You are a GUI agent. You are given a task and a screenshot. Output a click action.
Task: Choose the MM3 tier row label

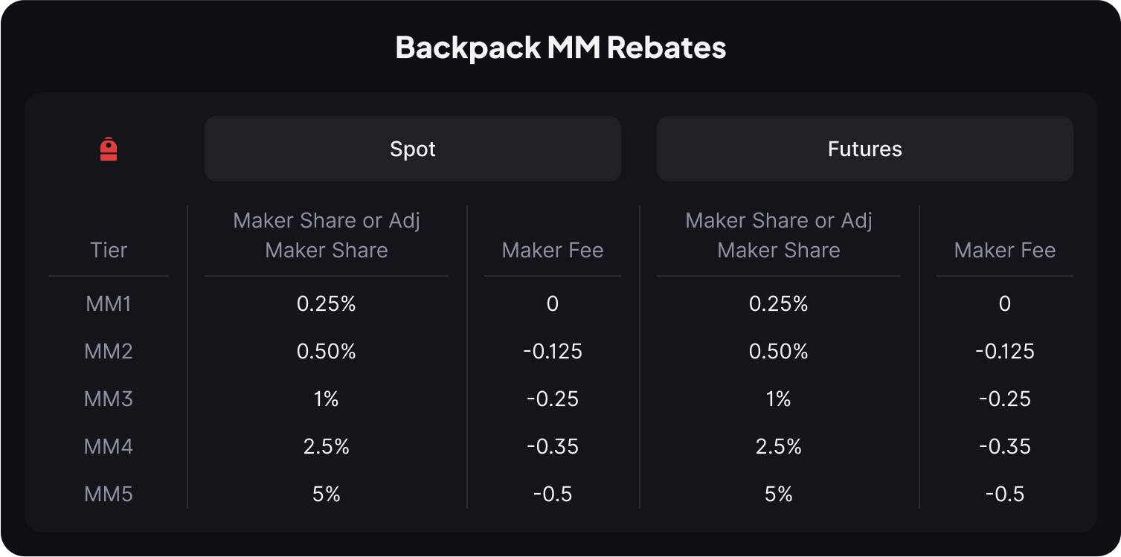click(109, 399)
